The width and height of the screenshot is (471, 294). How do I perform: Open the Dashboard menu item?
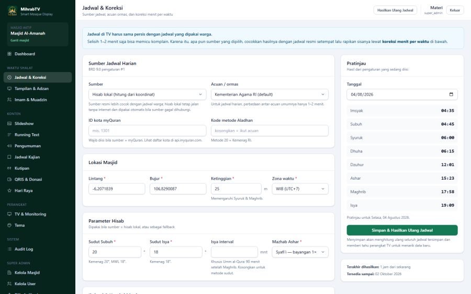point(38,54)
